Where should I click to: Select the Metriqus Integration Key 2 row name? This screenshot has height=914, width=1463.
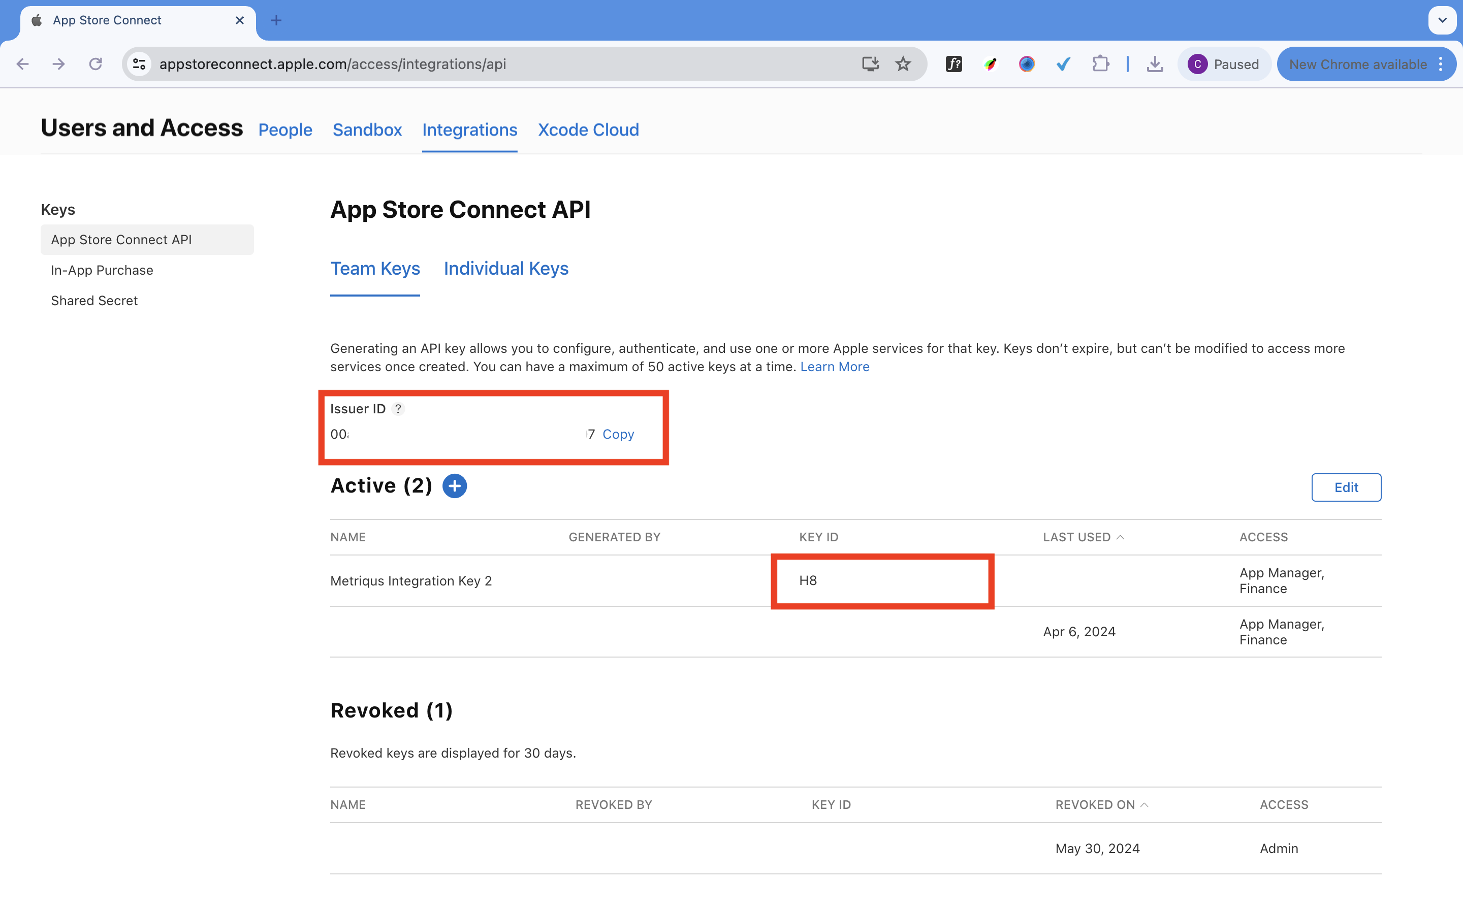[411, 581]
